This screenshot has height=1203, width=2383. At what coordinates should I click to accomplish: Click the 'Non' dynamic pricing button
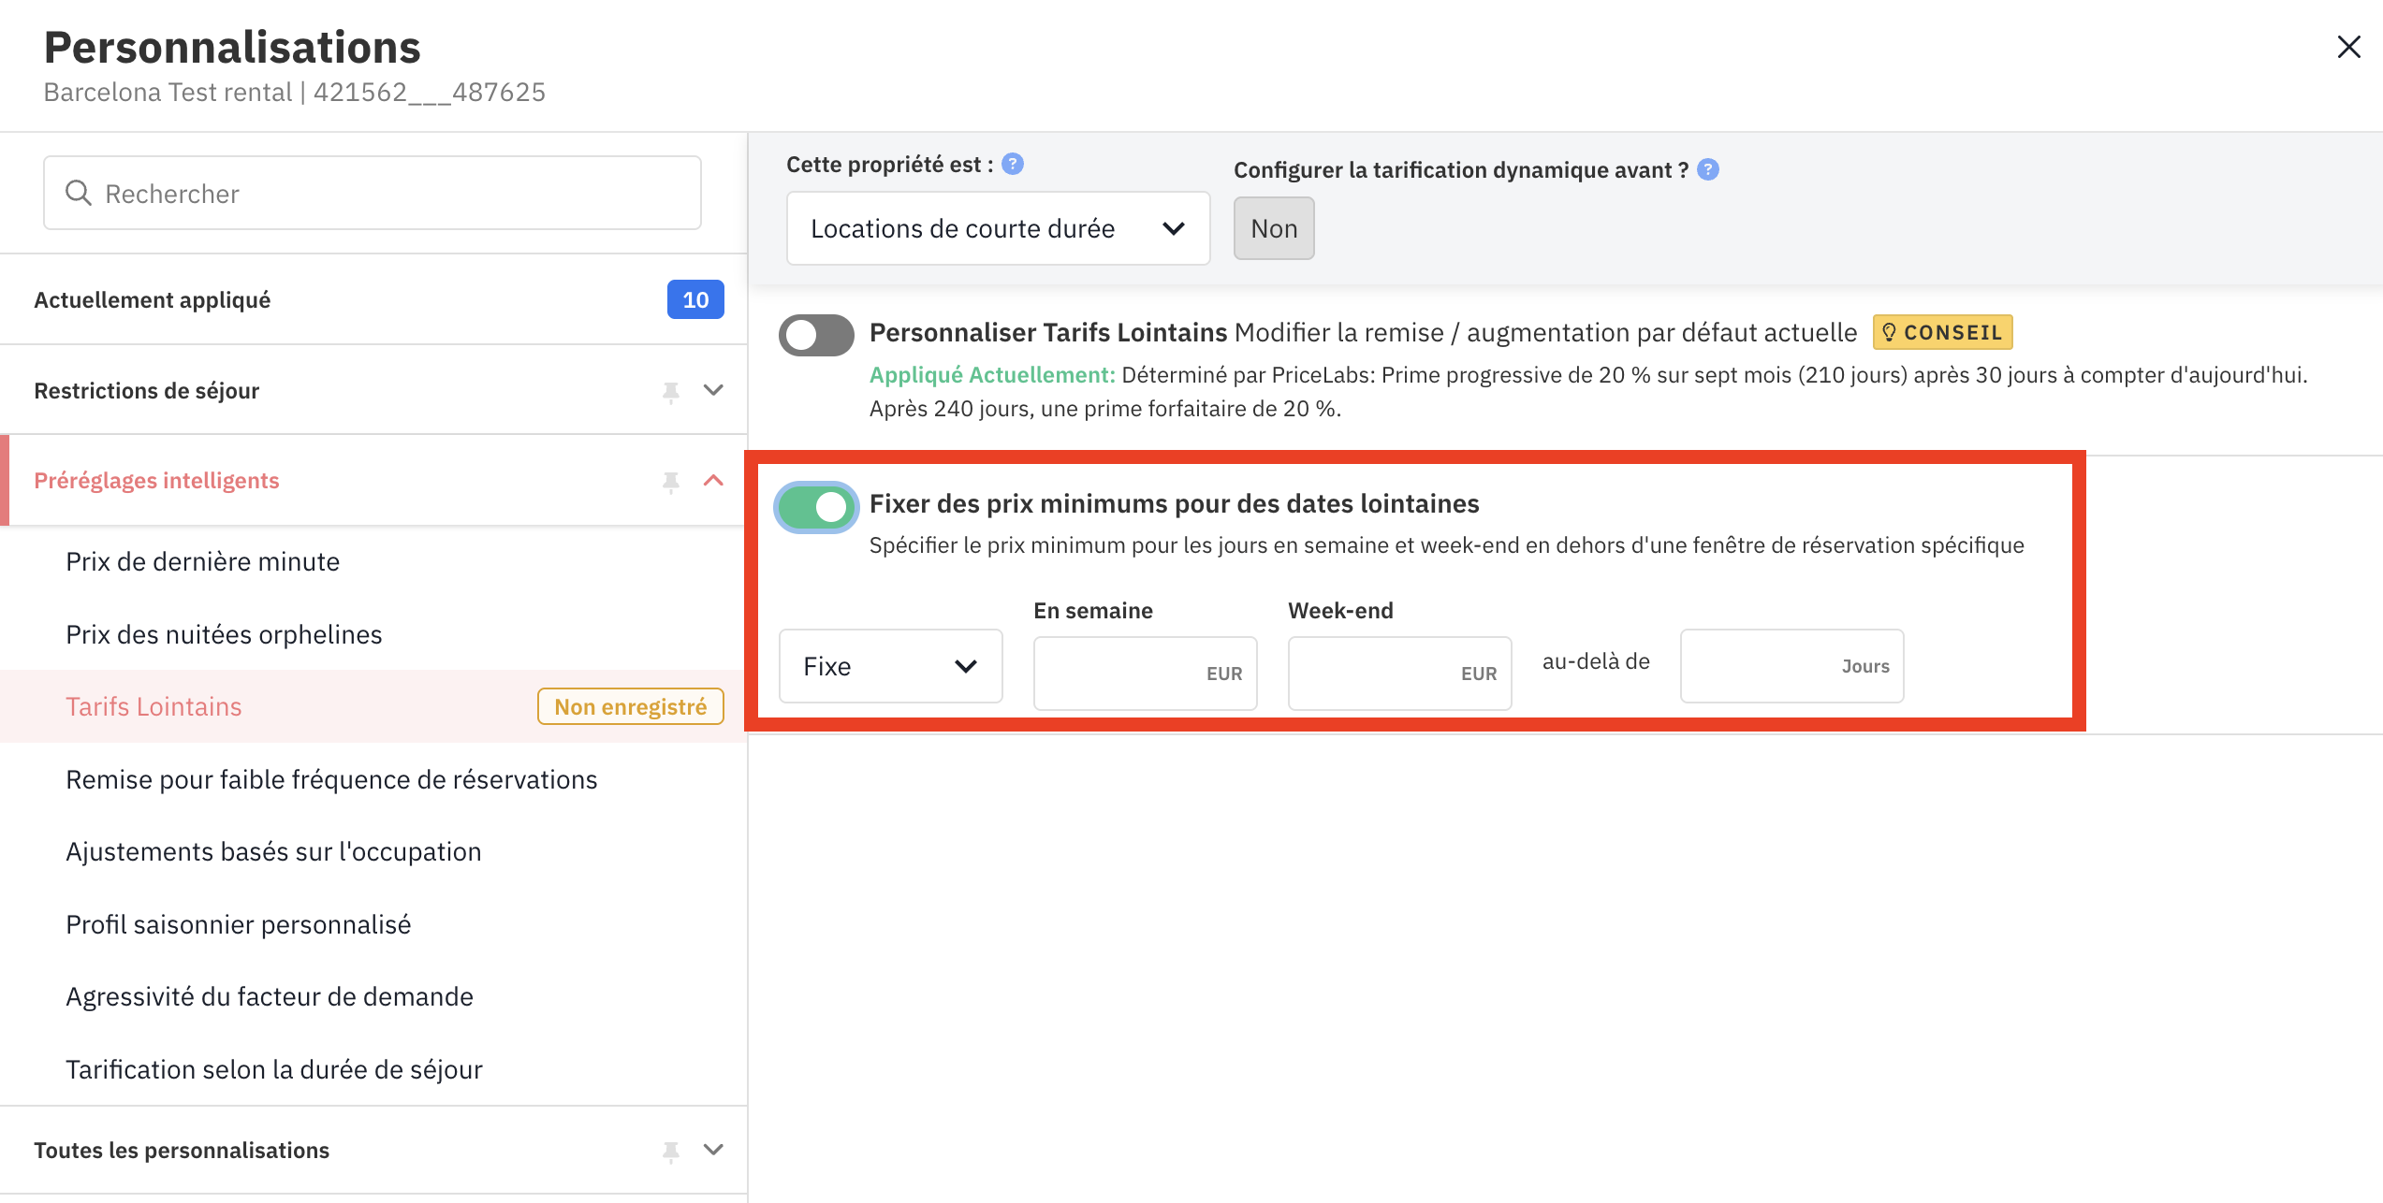tap(1273, 228)
